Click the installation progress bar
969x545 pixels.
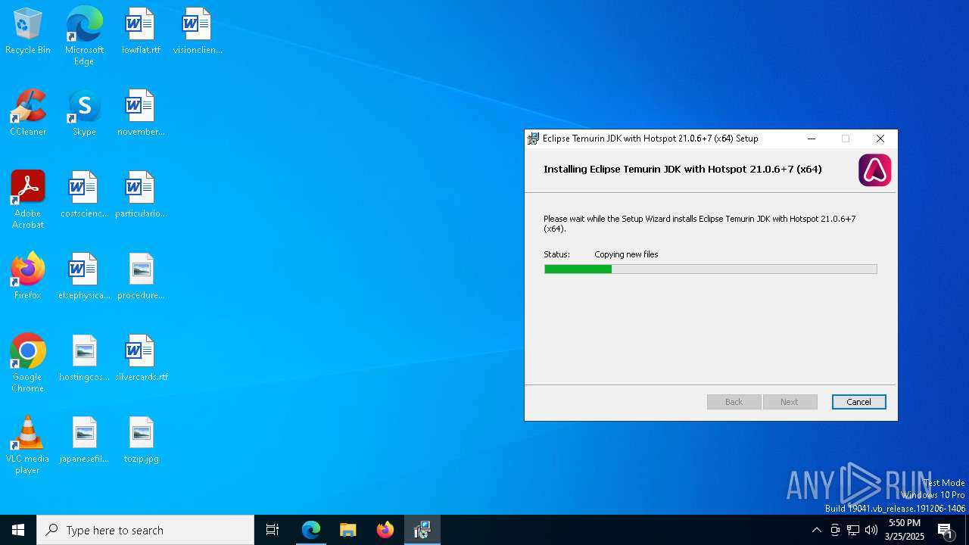pos(710,269)
